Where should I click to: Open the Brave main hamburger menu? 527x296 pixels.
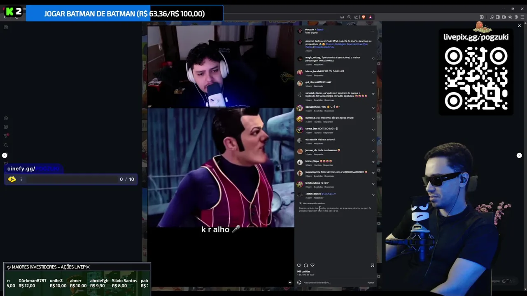[x=522, y=17]
